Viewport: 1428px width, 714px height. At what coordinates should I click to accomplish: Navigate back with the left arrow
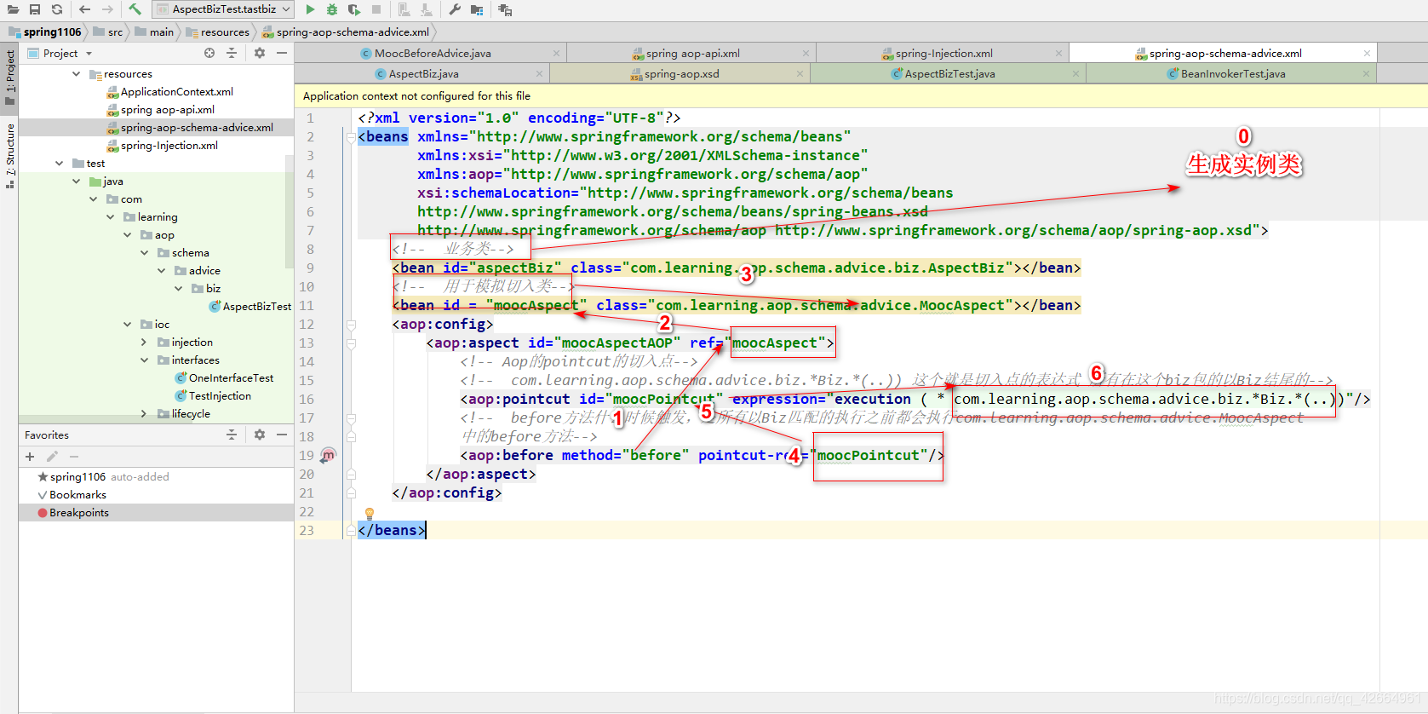click(84, 9)
